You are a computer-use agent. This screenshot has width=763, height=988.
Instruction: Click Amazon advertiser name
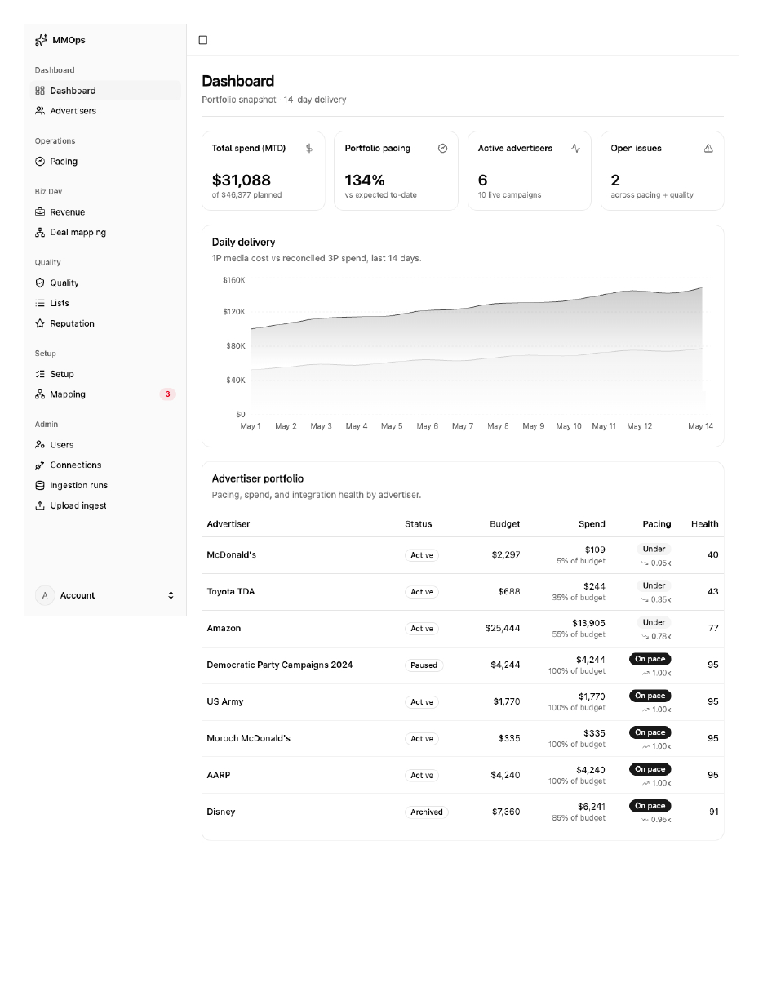pyautogui.click(x=224, y=629)
